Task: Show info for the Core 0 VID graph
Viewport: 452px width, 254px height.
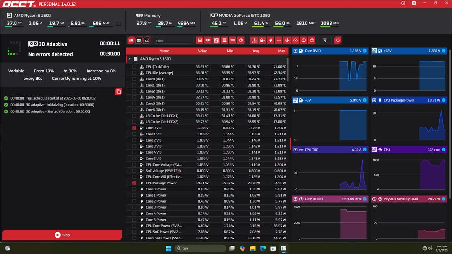Action: pyautogui.click(x=365, y=51)
